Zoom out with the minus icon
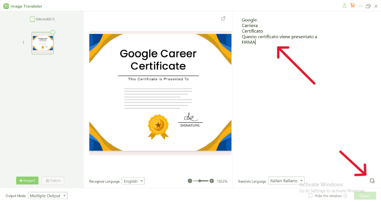 [190, 181]
